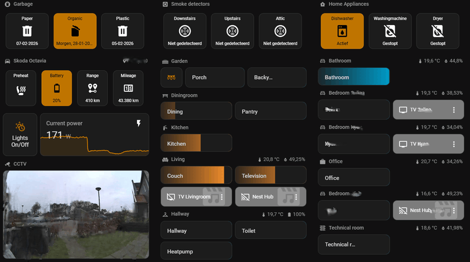
Task: Open the CCTV camera feed image
Action: point(76,215)
